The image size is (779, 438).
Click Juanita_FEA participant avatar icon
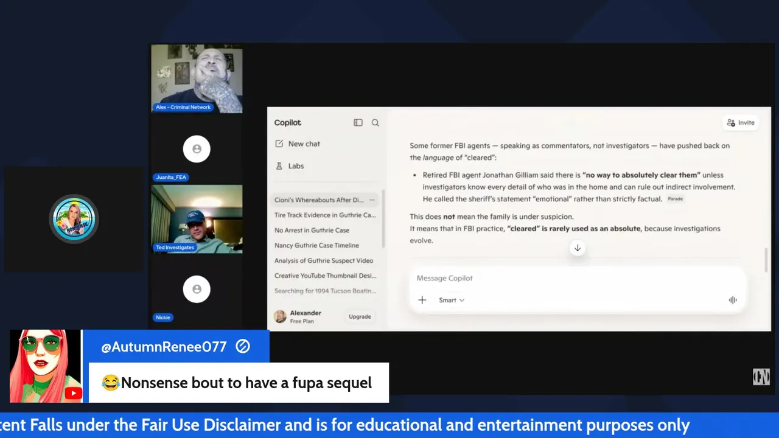197,149
